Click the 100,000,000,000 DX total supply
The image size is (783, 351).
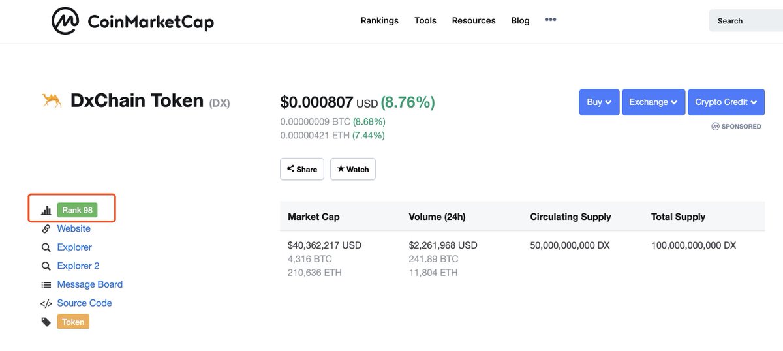point(694,246)
